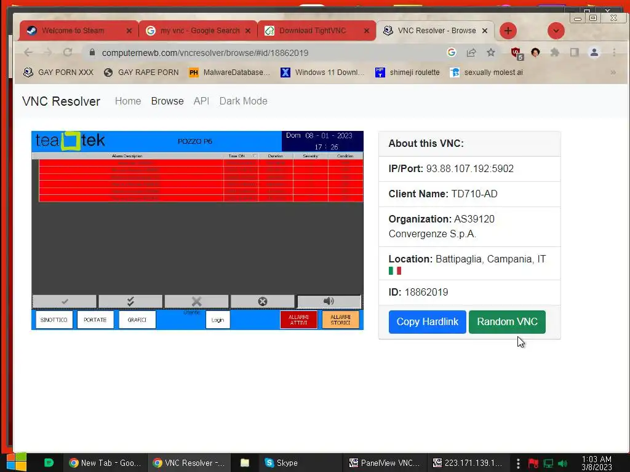Select the ID 18862019 text

[426, 292]
